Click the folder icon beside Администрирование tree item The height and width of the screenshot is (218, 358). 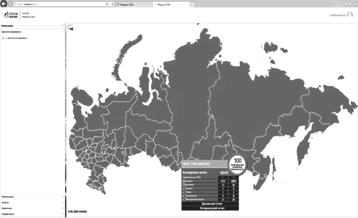click(6, 38)
